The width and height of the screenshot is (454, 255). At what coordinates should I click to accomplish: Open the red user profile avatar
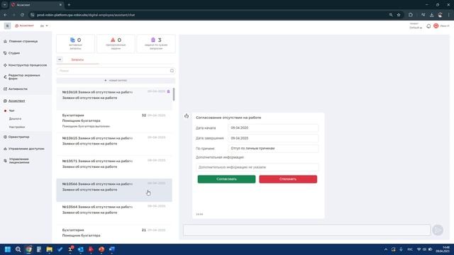coord(436,25)
